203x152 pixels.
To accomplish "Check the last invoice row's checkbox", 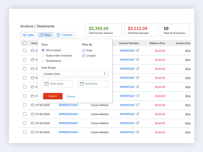I will pos(25,132).
